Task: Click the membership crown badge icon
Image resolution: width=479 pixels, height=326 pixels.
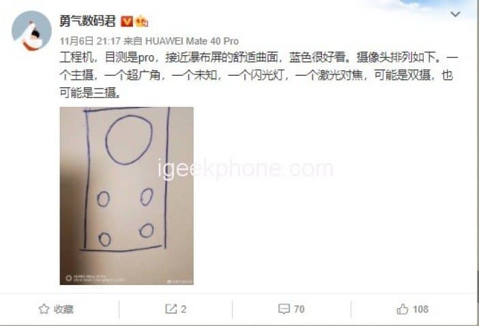Action: click(141, 21)
